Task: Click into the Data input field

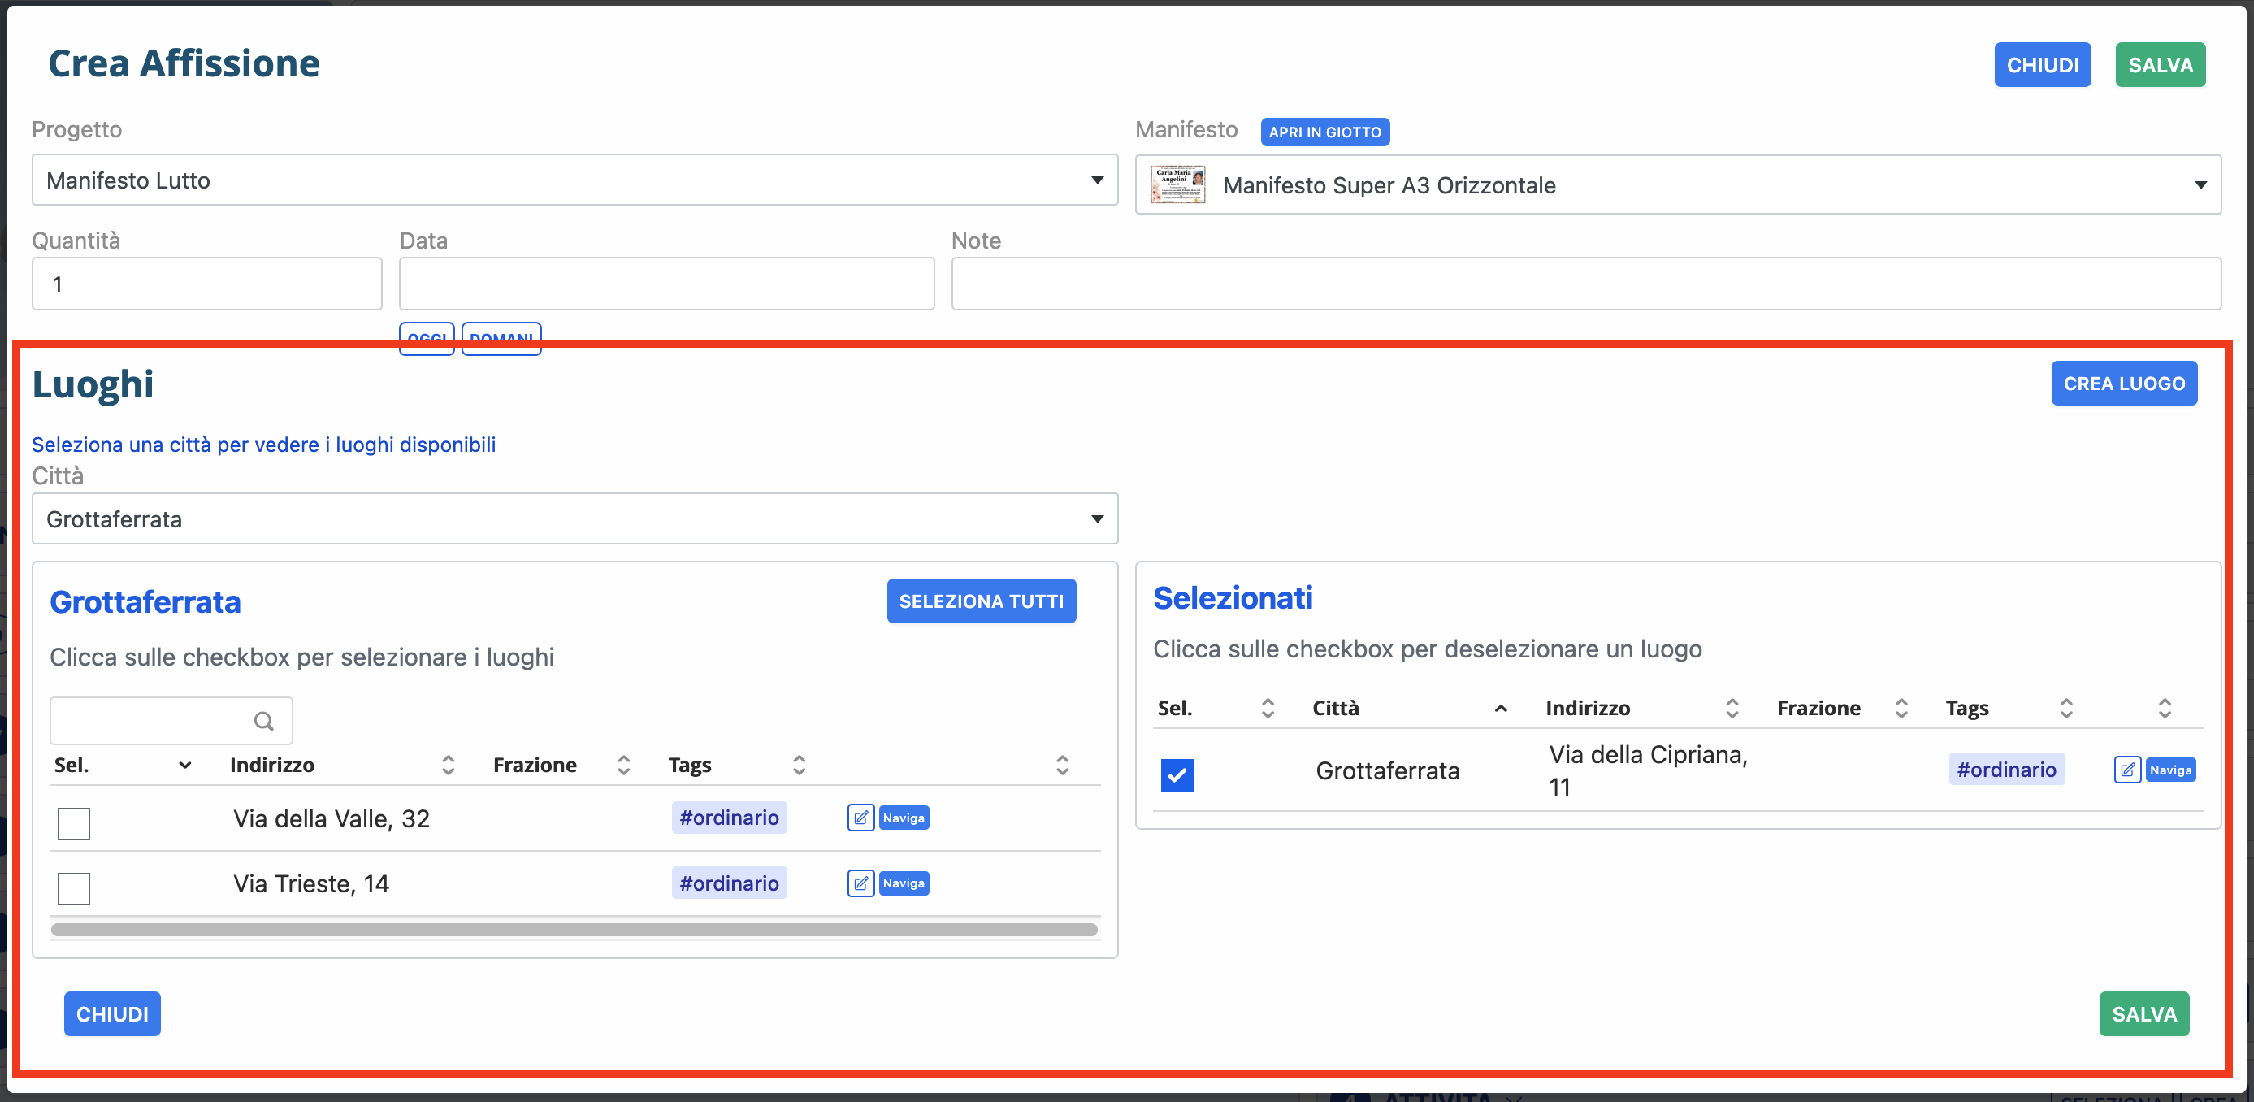Action: (x=665, y=284)
